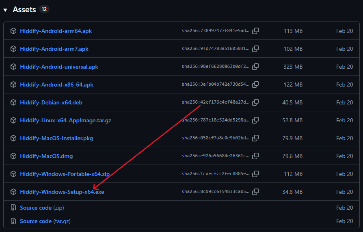This screenshot has height=232, width=363.
Task: Click zip file icon beside Source code (tar.gz)
Action: pos(13,221)
